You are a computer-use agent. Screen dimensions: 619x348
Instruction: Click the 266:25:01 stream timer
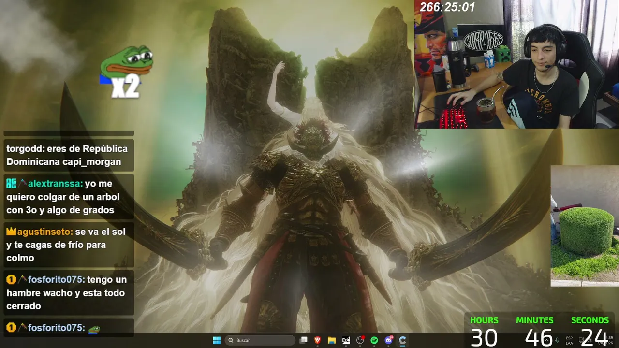pos(447,7)
